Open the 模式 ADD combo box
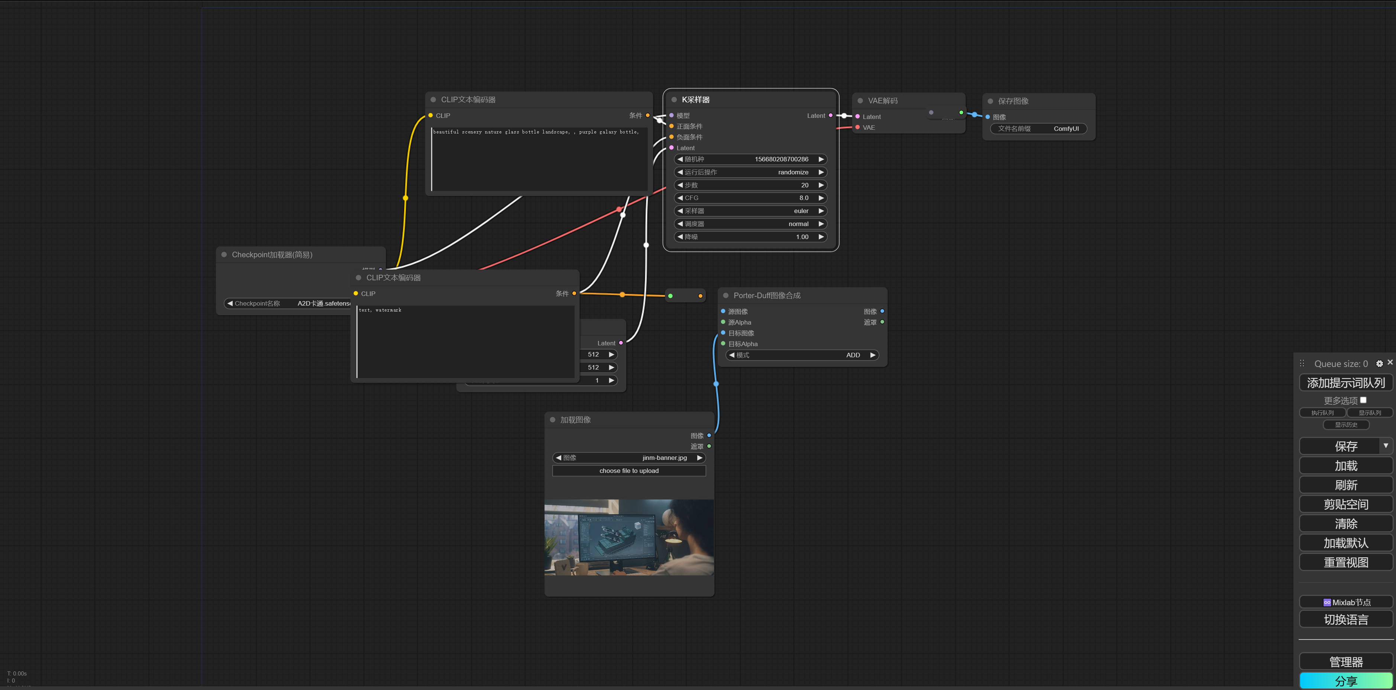 click(x=802, y=355)
